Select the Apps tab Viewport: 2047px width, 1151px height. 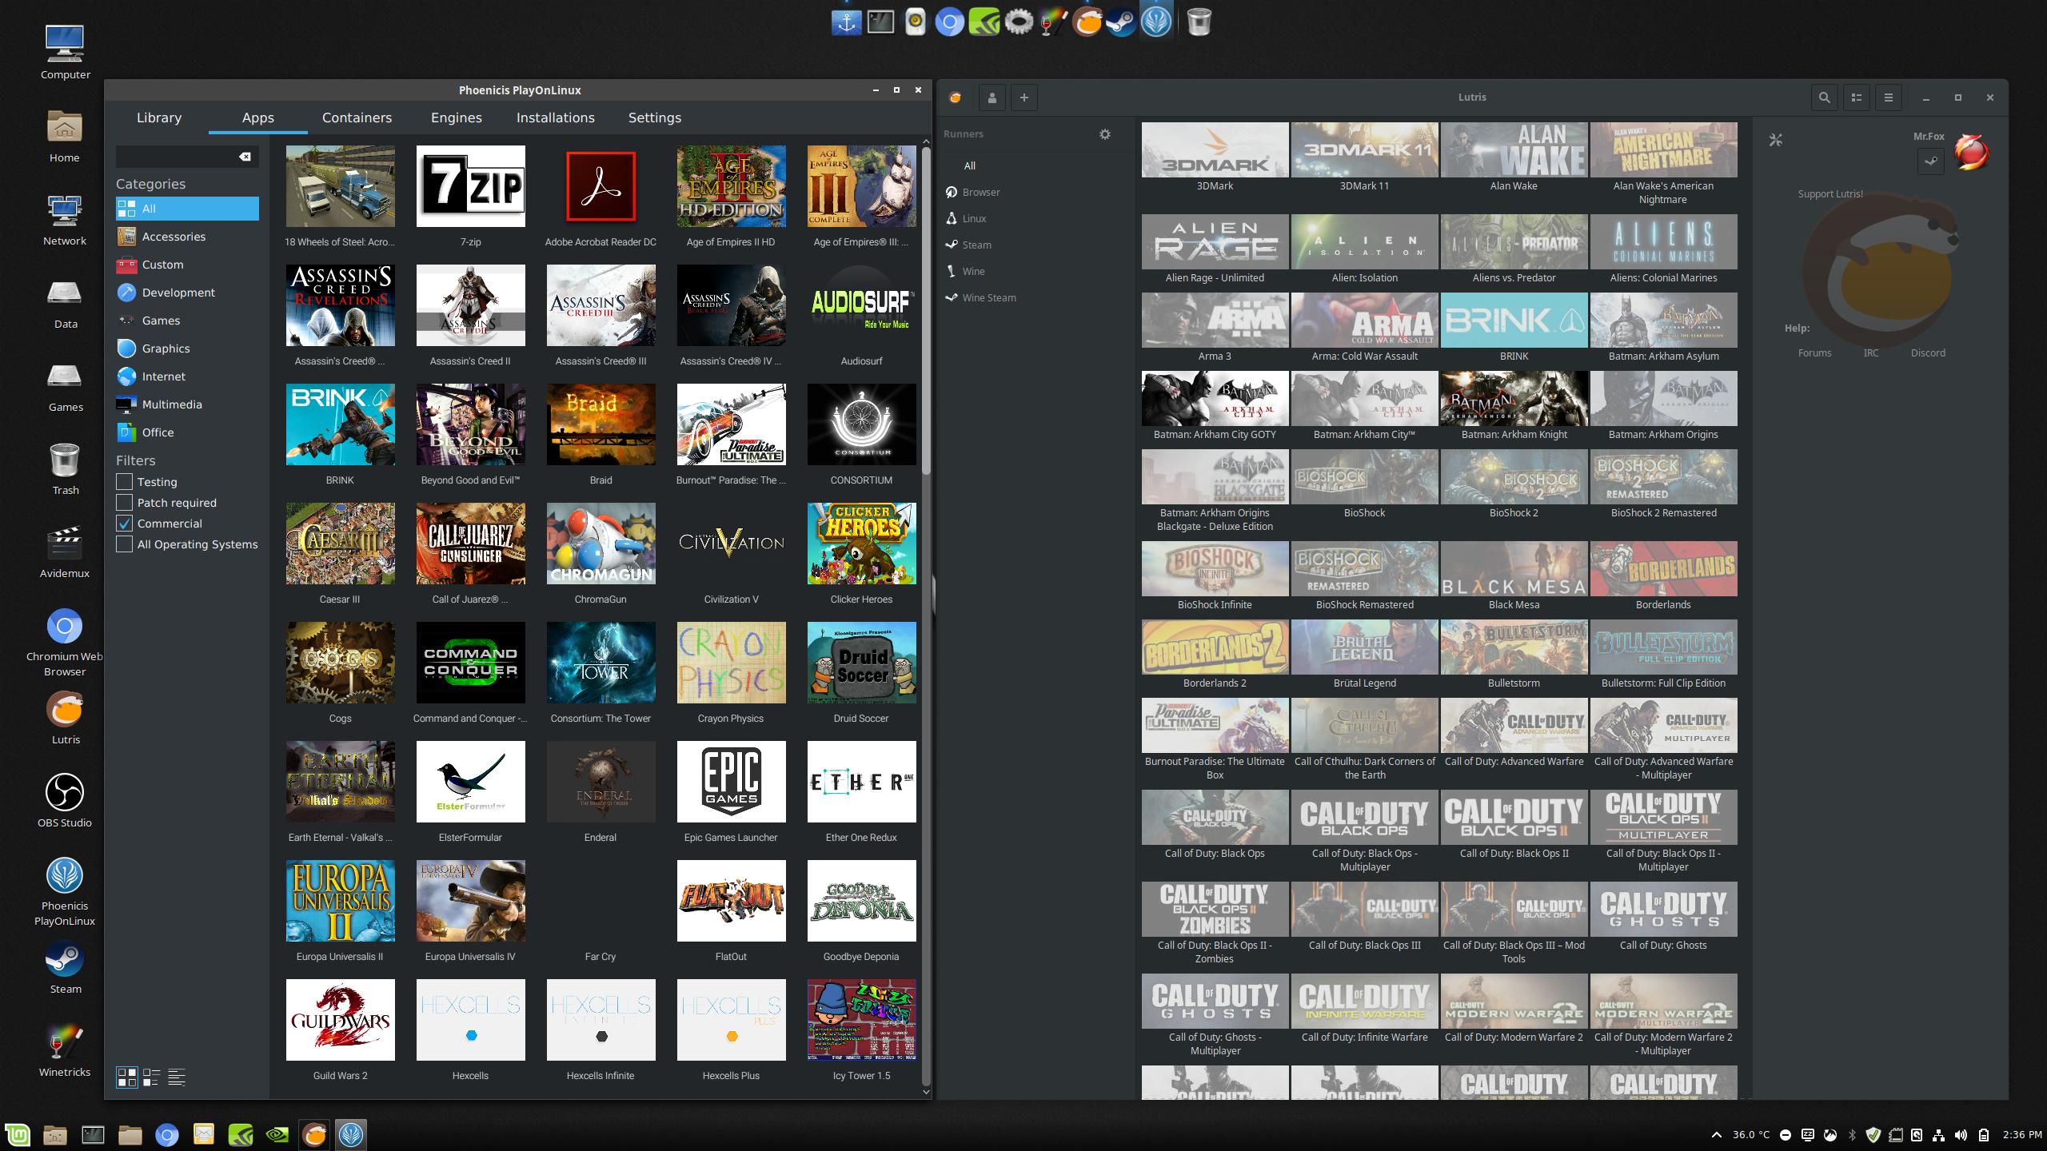coord(258,117)
